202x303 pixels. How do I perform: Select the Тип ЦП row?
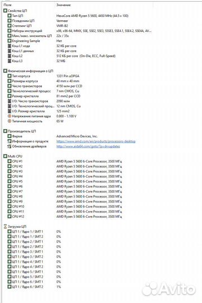tap(68, 16)
